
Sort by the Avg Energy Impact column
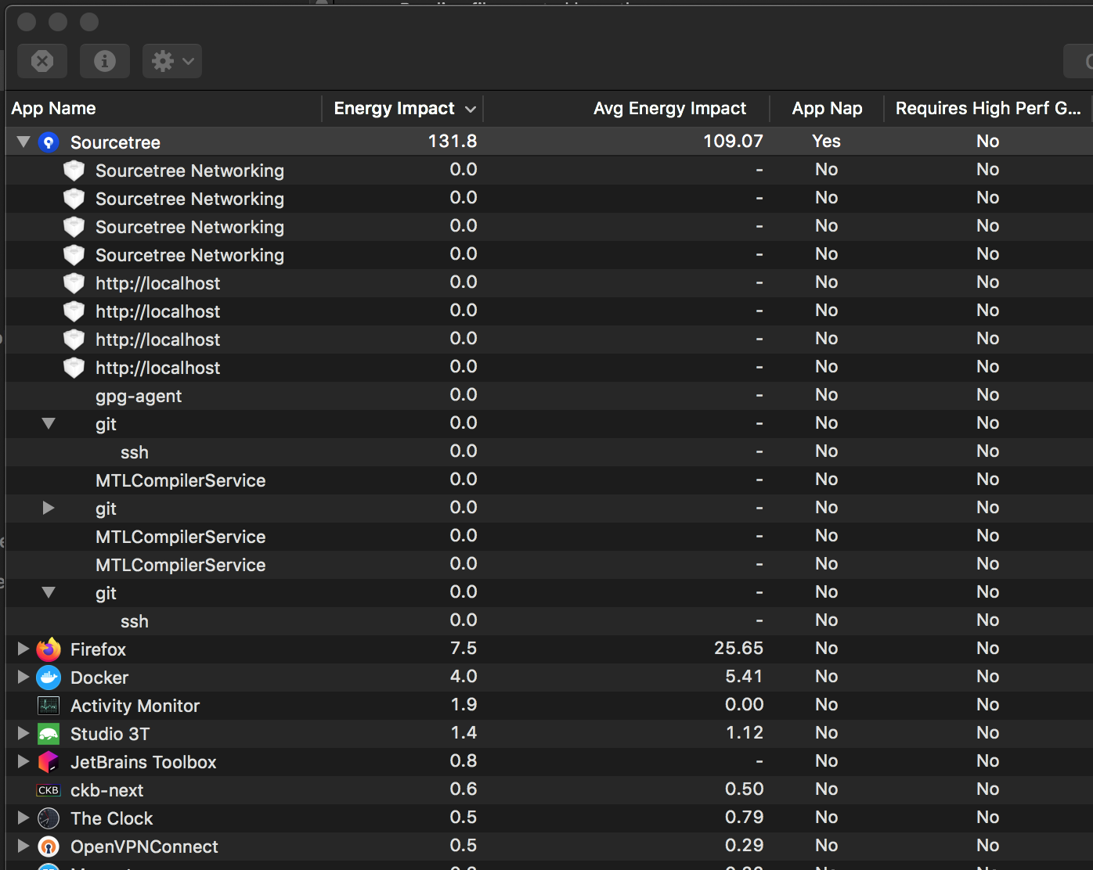click(627, 109)
